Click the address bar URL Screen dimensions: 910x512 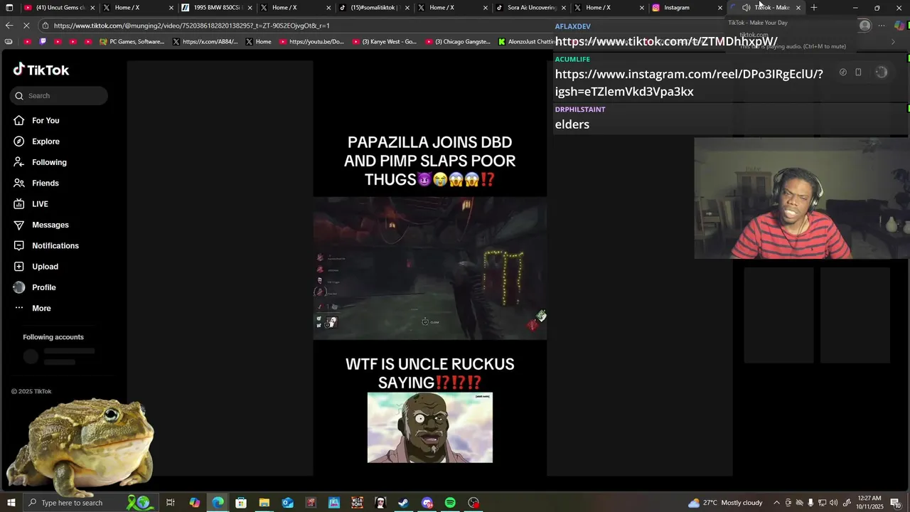click(x=191, y=26)
